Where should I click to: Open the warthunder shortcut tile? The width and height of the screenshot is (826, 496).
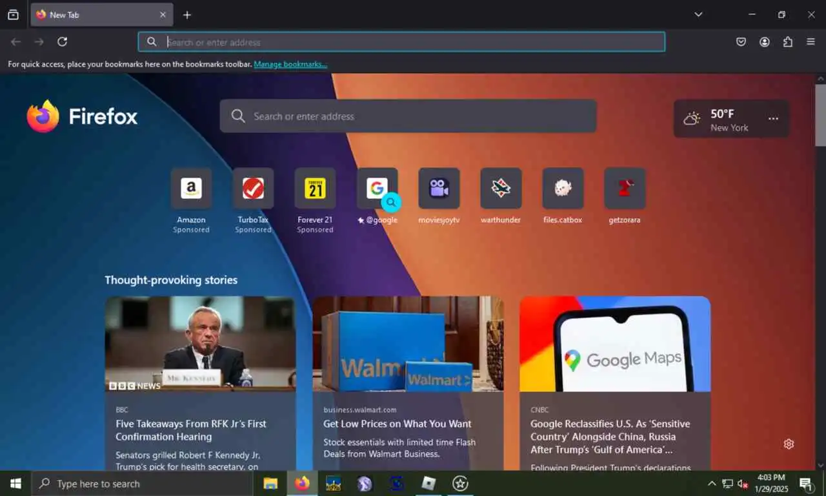point(501,189)
